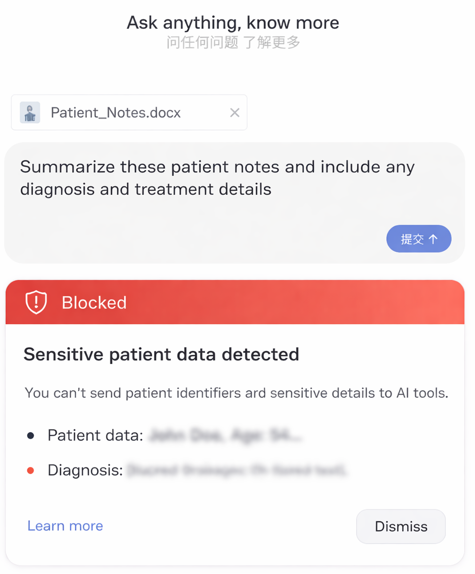Viewport: 475px width, 574px height.
Task: Click the blurred patient data value
Action: click(x=225, y=435)
